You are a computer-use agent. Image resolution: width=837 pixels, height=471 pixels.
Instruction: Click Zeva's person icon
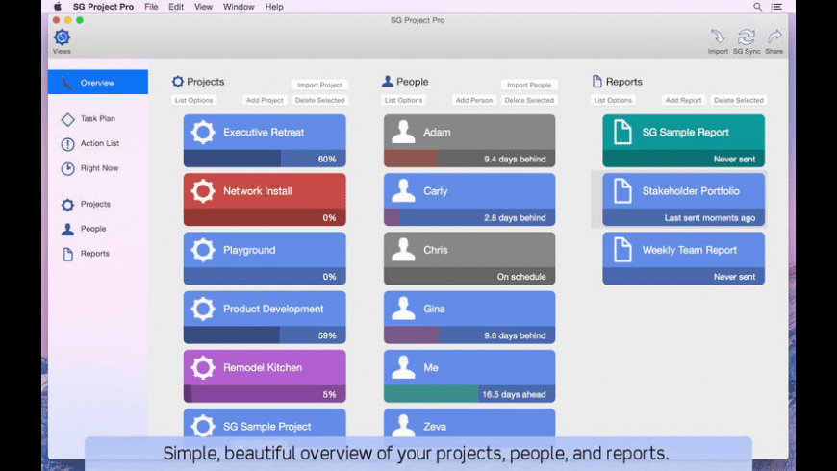click(403, 426)
